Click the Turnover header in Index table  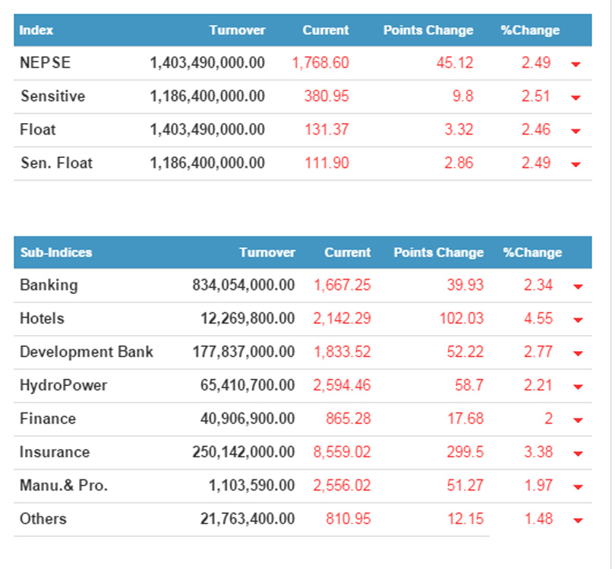[238, 30]
